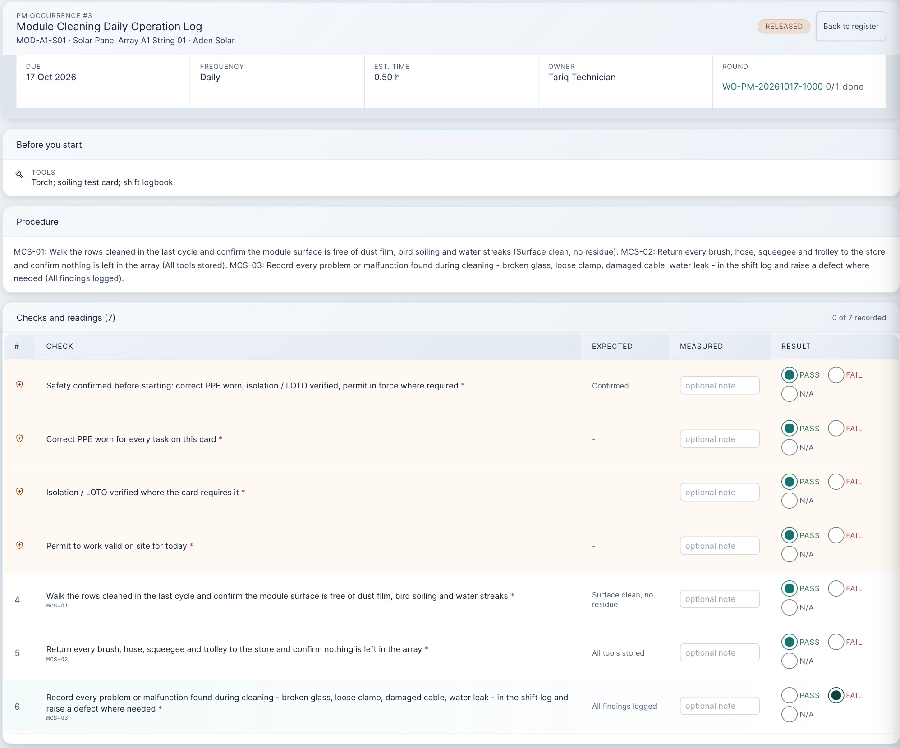Click 'All tools stored' expected value
Viewport: 900px width, 748px height.
pyautogui.click(x=618, y=653)
